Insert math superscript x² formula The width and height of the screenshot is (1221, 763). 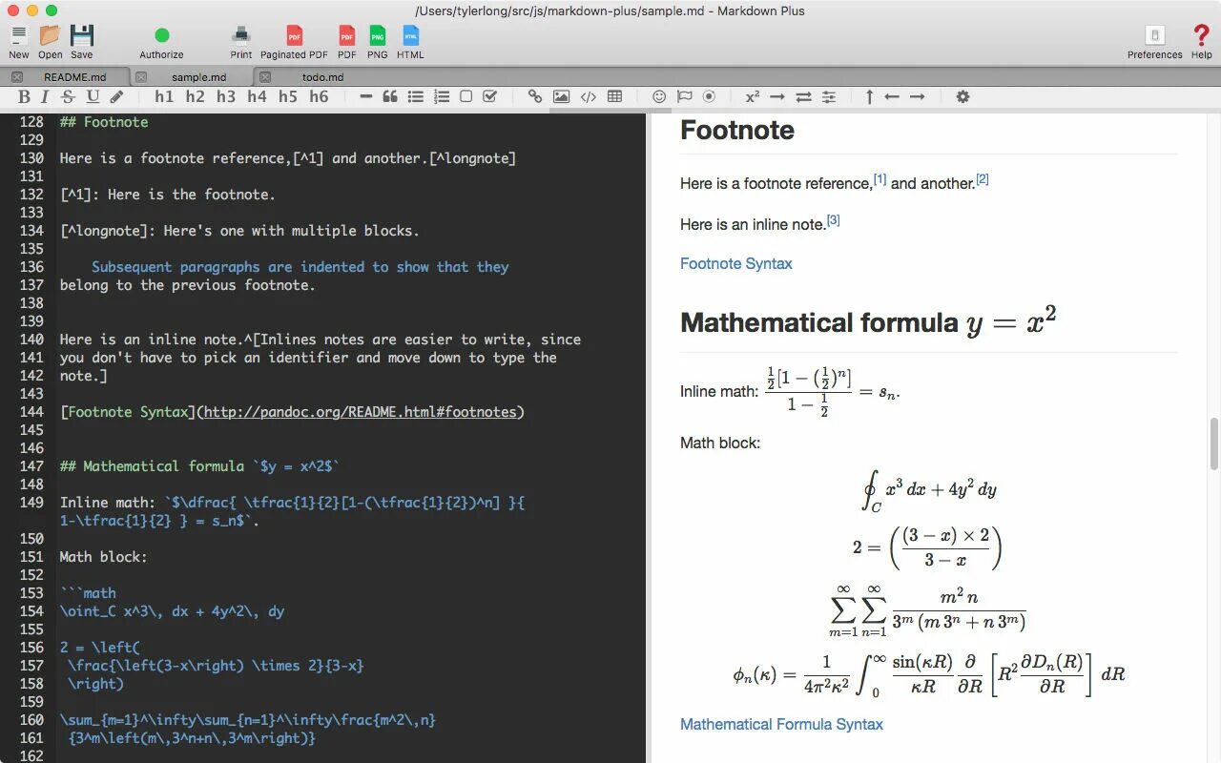tap(753, 96)
